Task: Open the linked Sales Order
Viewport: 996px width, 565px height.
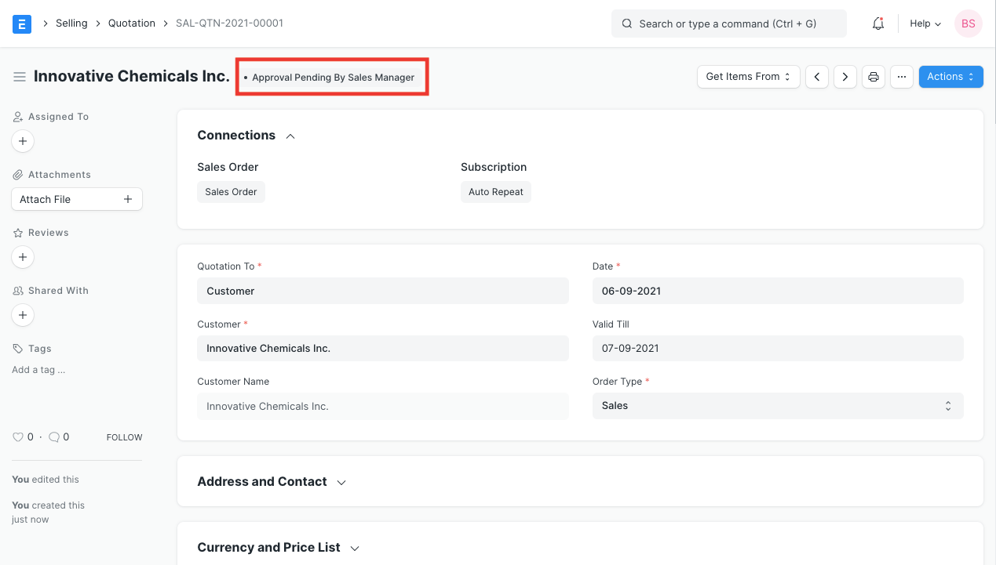Action: 231,191
